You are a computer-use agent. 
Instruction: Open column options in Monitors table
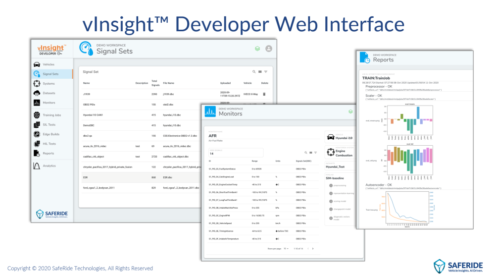point(311,153)
